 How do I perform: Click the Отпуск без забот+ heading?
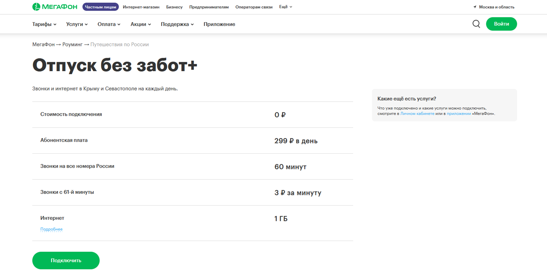point(115,65)
